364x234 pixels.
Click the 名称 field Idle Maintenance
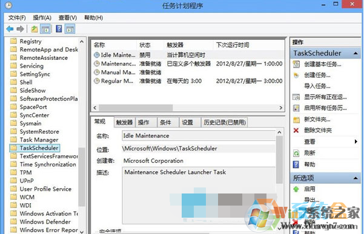coord(199,136)
